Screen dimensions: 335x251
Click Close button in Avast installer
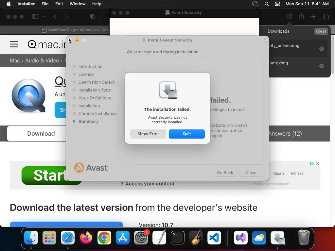point(251,173)
